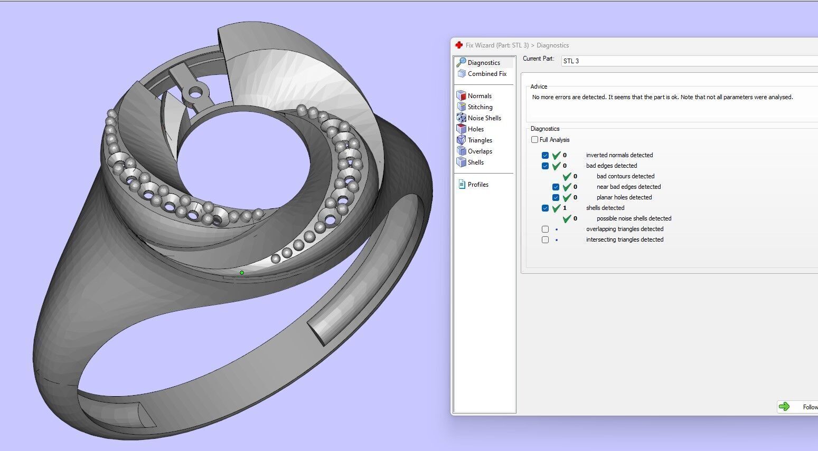This screenshot has height=451, width=818.
Task: Open the Profiles page
Action: pyautogui.click(x=478, y=185)
